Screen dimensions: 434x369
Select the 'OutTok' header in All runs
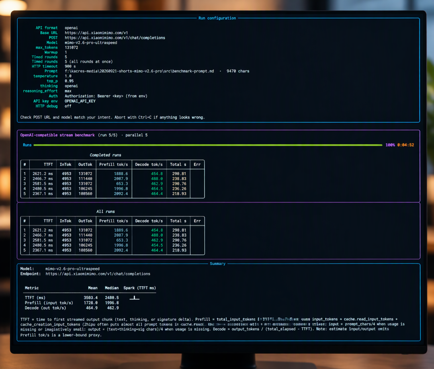(85, 221)
